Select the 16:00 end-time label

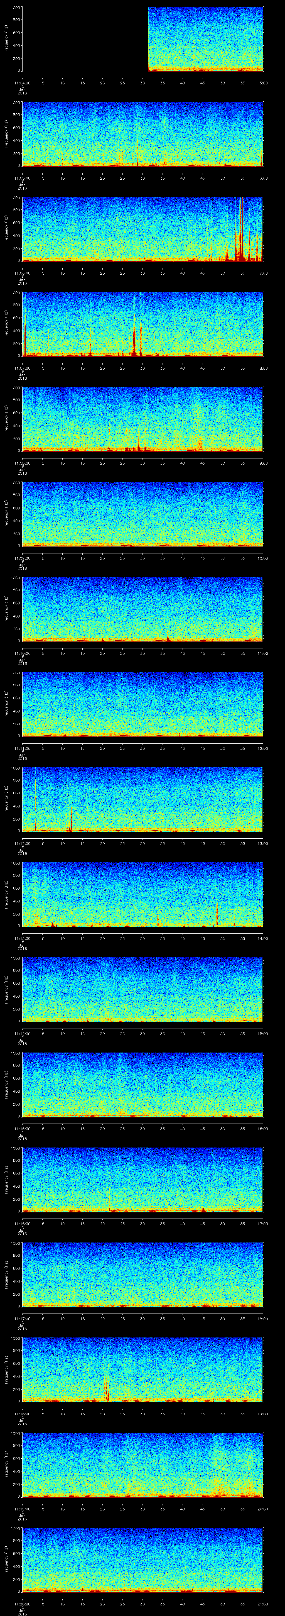coord(262,1129)
